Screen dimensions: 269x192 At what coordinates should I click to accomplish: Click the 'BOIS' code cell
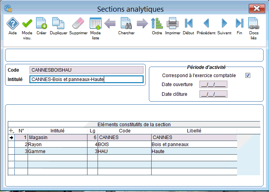(124, 144)
